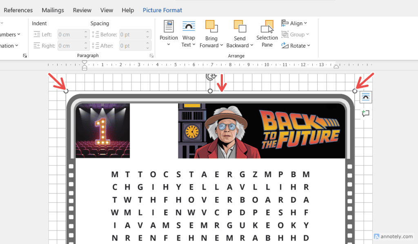Click the rotation handle above the picture
Viewport: 418px width, 244px height.
pyautogui.click(x=211, y=77)
